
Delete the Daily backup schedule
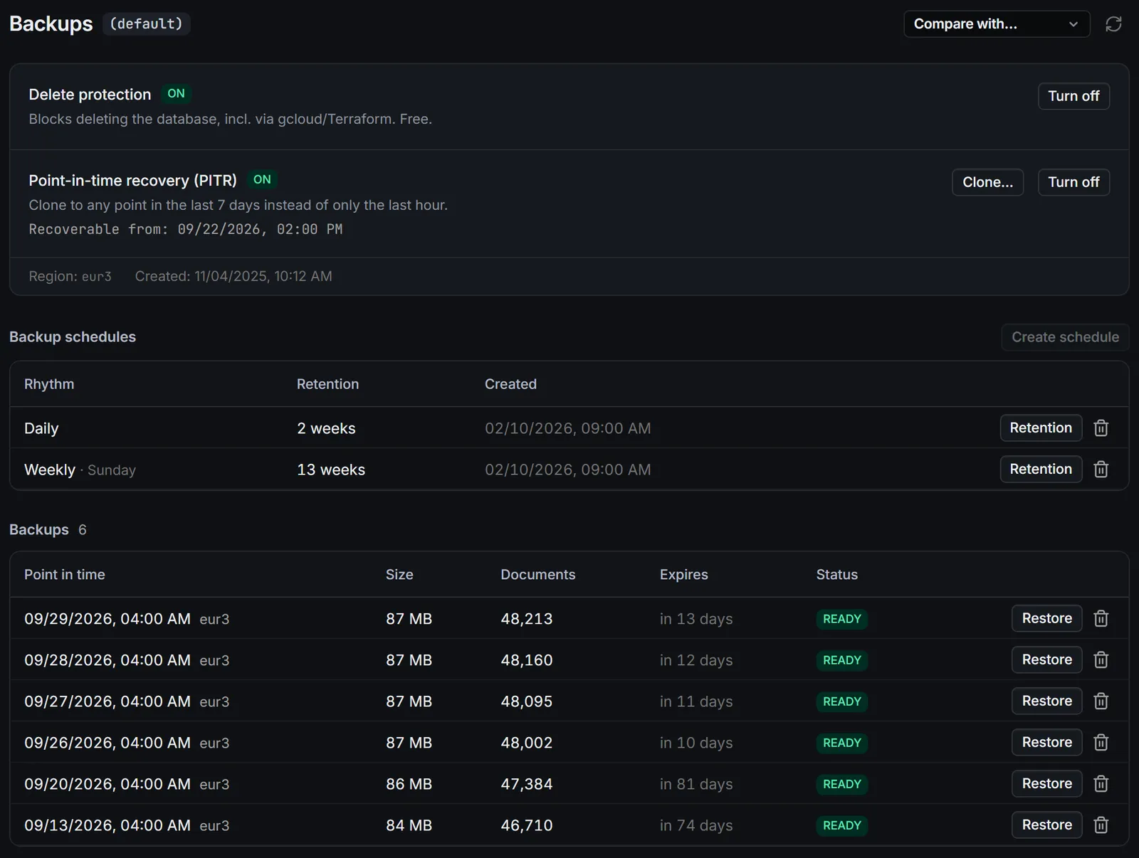(x=1101, y=428)
